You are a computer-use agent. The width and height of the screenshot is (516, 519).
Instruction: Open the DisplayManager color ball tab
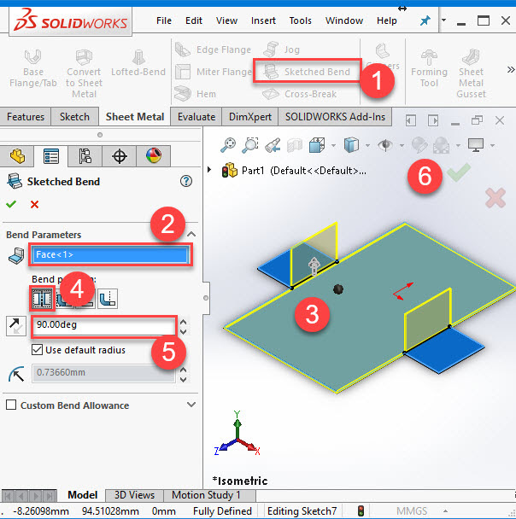coord(154,156)
